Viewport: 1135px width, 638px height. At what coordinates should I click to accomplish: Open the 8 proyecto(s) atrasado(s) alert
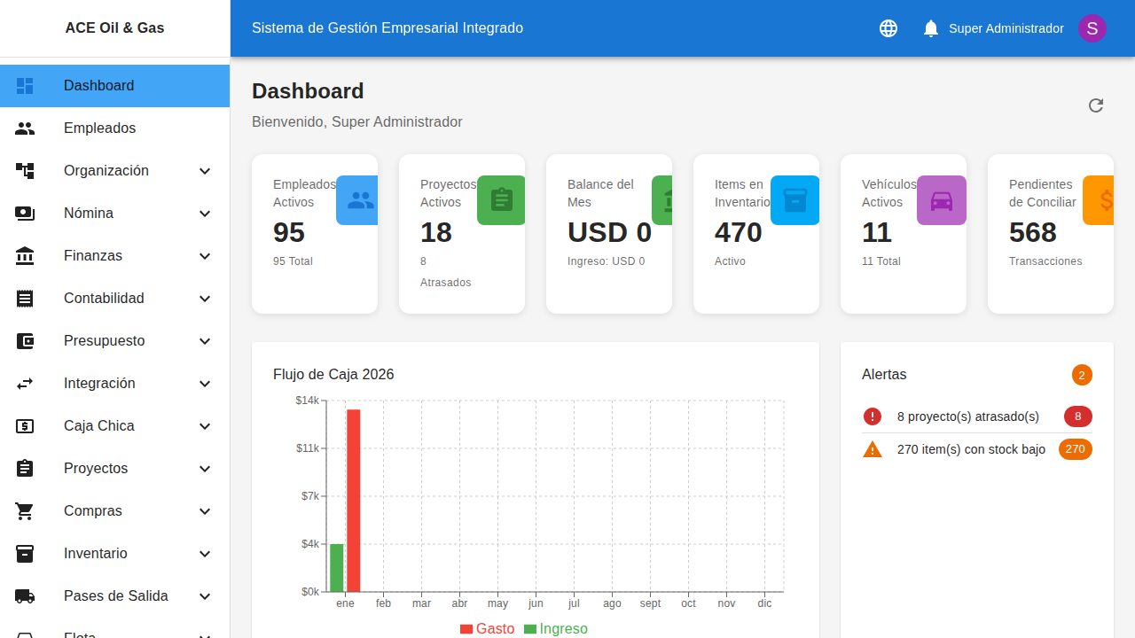[969, 416]
